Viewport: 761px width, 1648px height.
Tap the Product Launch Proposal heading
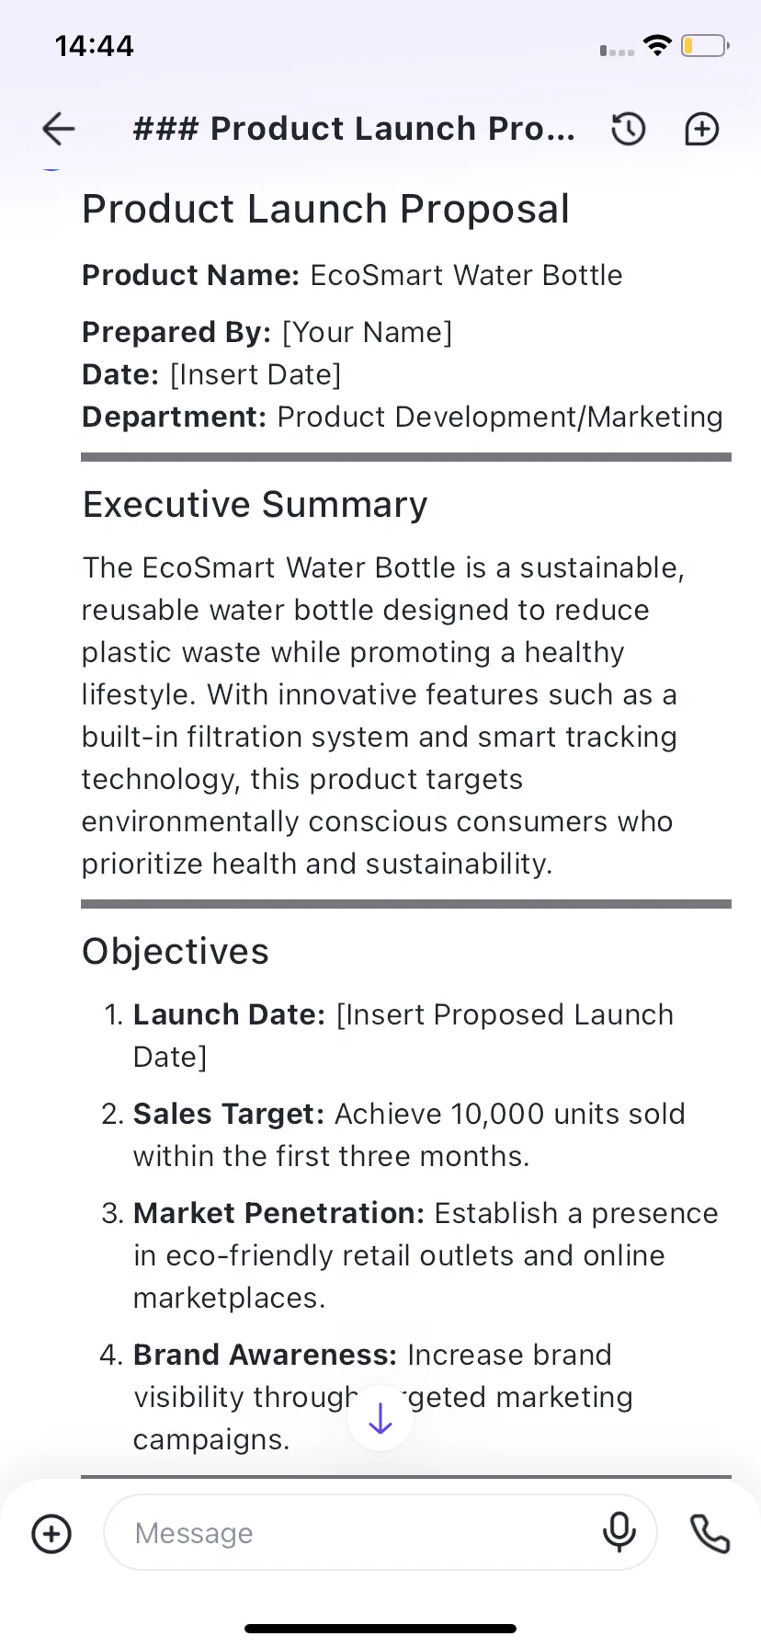(326, 209)
